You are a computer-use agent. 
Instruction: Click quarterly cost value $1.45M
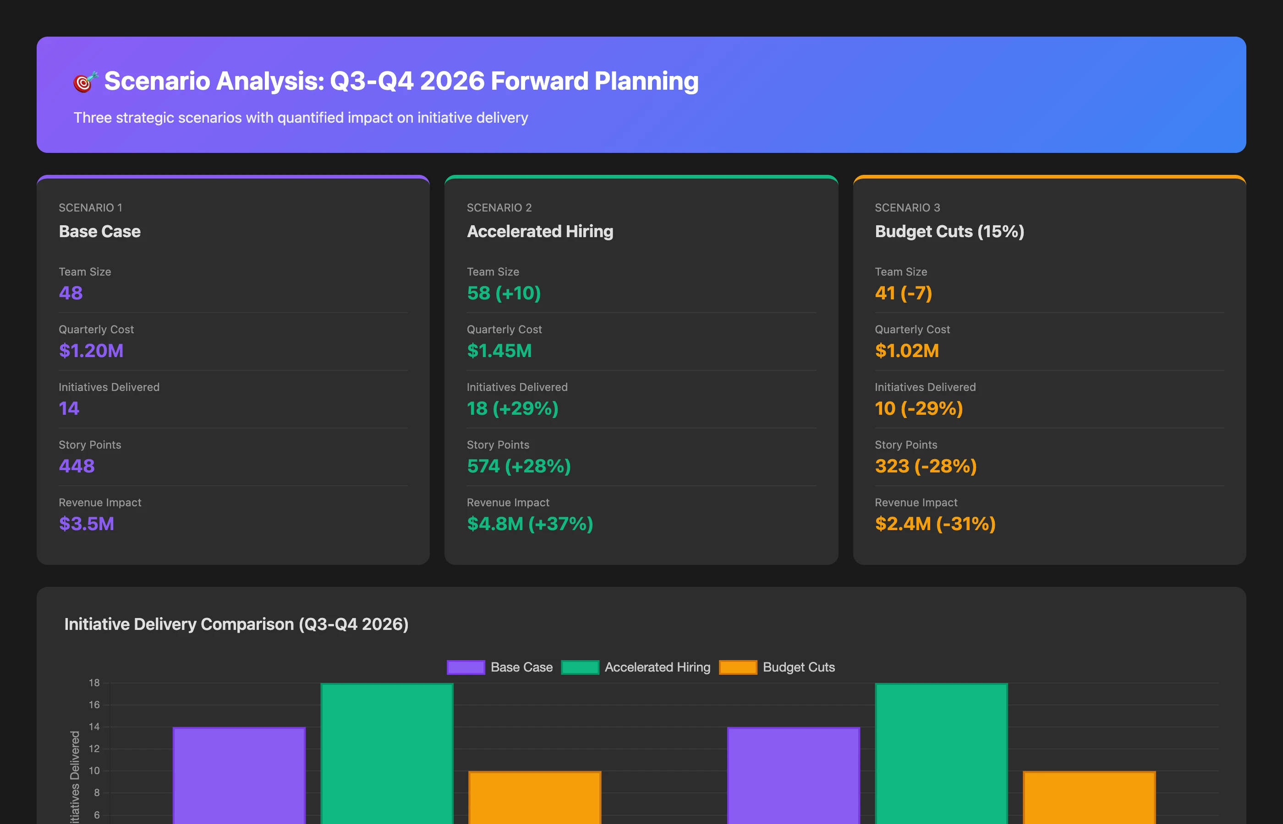pos(499,351)
